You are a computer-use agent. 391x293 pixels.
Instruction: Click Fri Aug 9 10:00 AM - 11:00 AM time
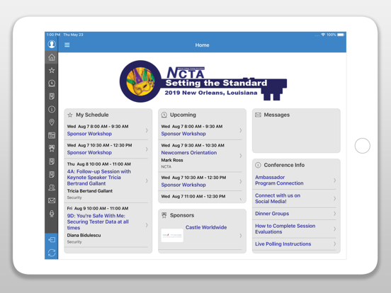pos(98,208)
